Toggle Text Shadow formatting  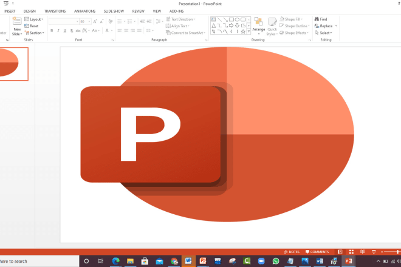(x=72, y=31)
